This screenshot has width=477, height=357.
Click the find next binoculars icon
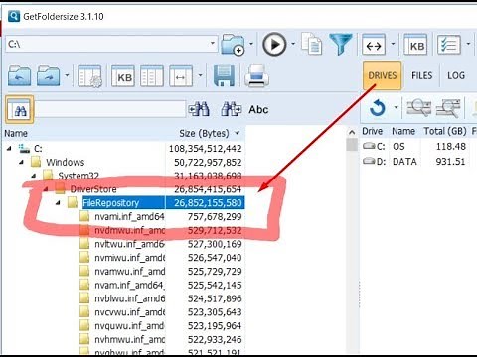tap(232, 109)
